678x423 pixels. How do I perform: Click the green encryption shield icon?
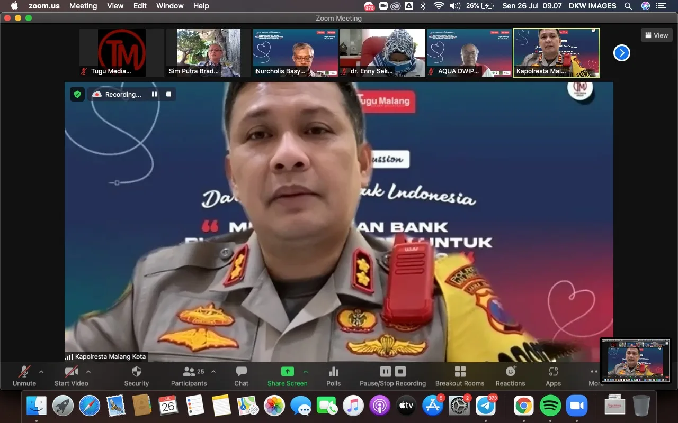click(77, 94)
